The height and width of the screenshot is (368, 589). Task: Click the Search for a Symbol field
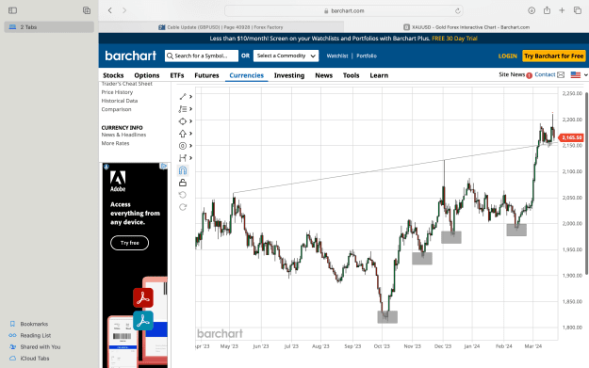[202, 56]
